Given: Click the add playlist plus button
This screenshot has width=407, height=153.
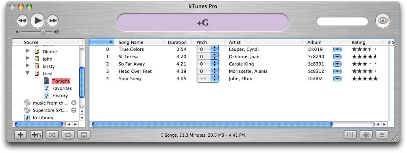Looking at the screenshot, I should (20, 135).
